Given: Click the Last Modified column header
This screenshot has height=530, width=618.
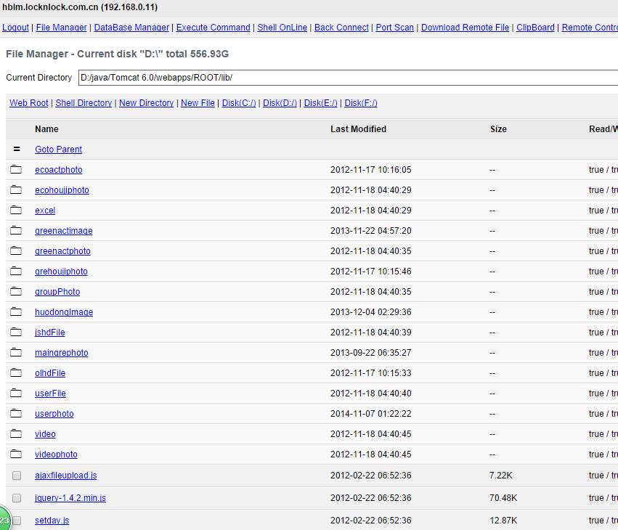Looking at the screenshot, I should coord(358,129).
